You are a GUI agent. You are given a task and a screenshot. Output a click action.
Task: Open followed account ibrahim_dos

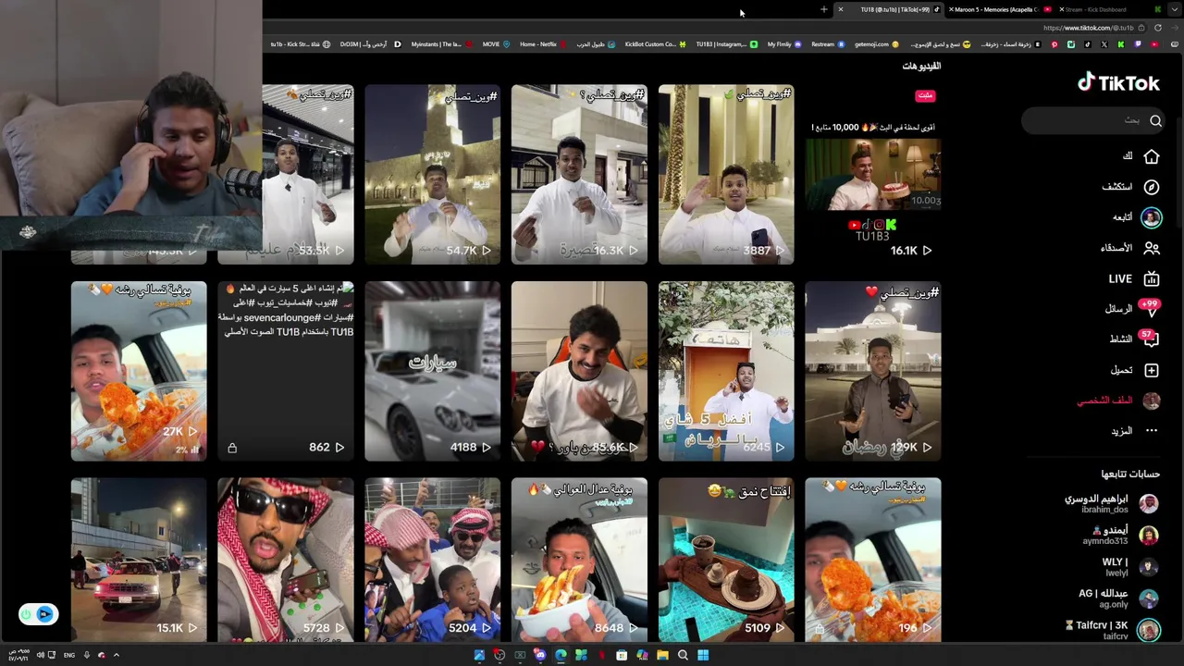point(1112,503)
